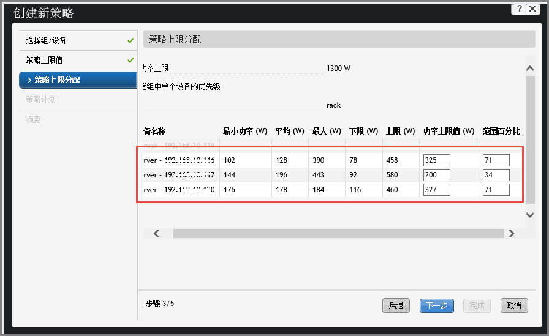
Task: Click the horizontal scrollbar left arrow
Action: coord(156,234)
